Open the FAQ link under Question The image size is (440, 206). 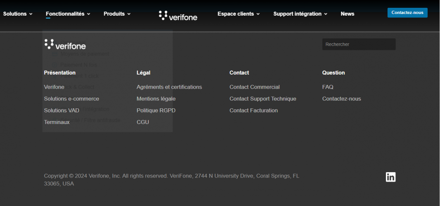click(328, 87)
